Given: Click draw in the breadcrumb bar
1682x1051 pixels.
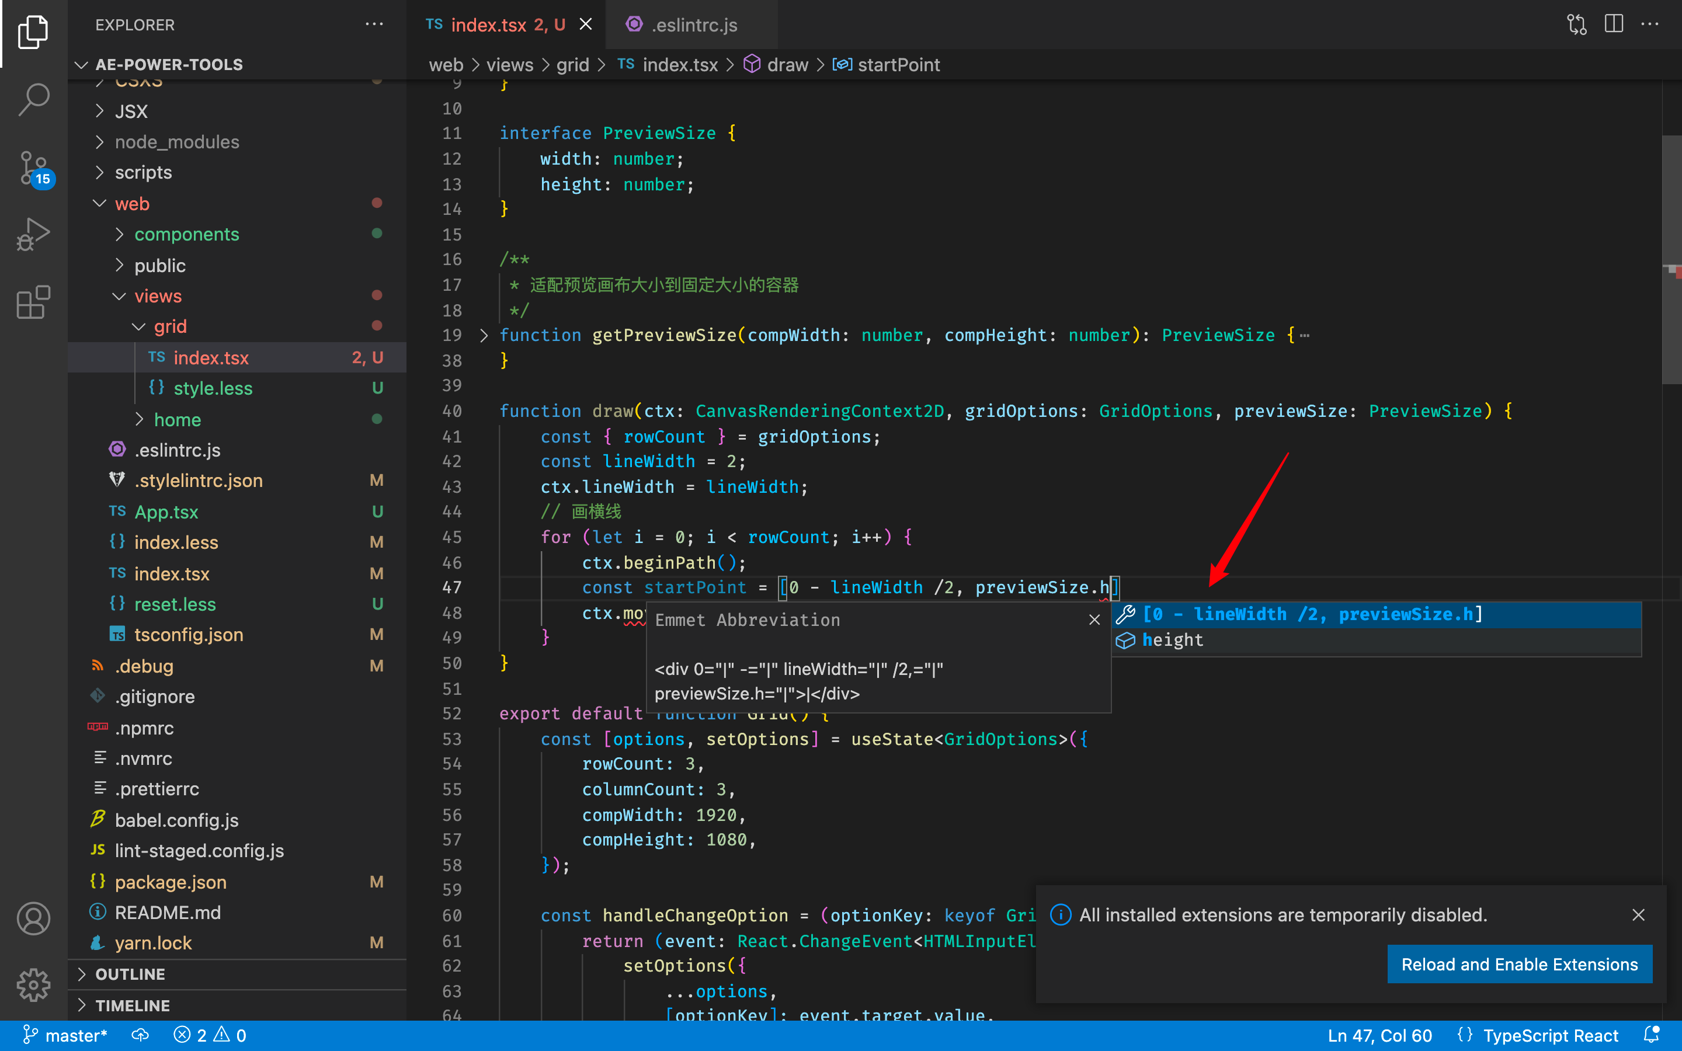Looking at the screenshot, I should (x=787, y=65).
